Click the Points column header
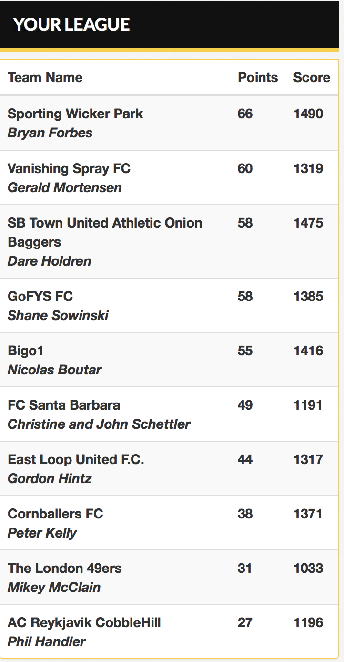Screen dimensions: 344x662 point(258,77)
